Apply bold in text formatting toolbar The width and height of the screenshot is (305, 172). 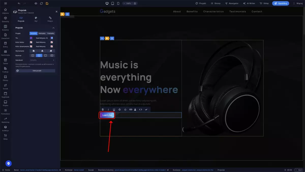(103, 110)
